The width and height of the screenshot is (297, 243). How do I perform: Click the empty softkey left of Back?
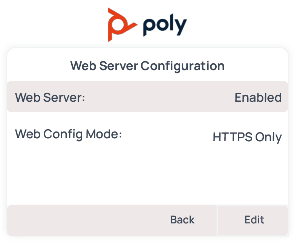point(83,220)
